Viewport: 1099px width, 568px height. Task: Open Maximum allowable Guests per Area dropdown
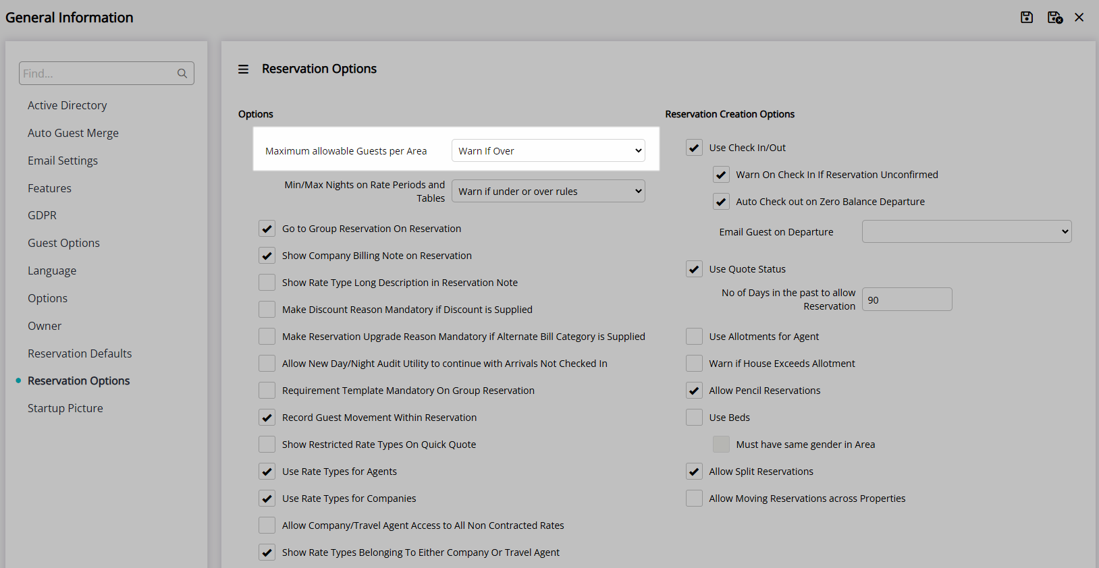click(x=548, y=150)
